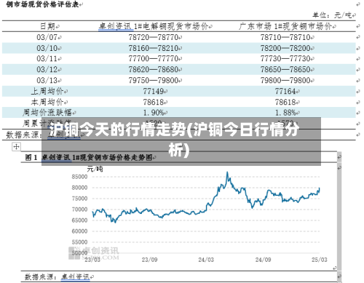Click the cell 77700—77770
Screen dimensions: 364x283
(154, 59)
